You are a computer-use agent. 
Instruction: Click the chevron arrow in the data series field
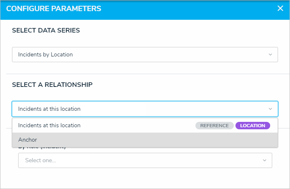click(x=270, y=54)
